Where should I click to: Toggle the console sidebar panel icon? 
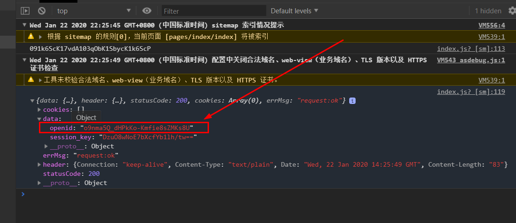tap(25, 11)
